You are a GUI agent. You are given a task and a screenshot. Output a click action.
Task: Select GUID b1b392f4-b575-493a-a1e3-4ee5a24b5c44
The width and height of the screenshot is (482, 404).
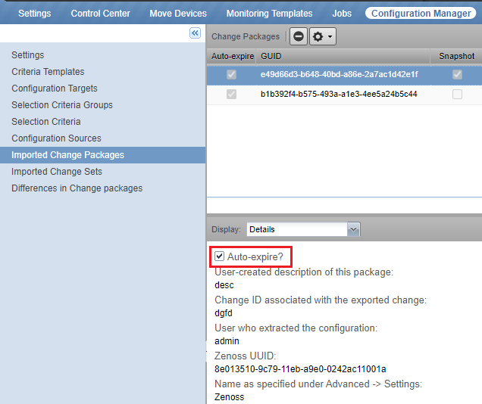339,94
